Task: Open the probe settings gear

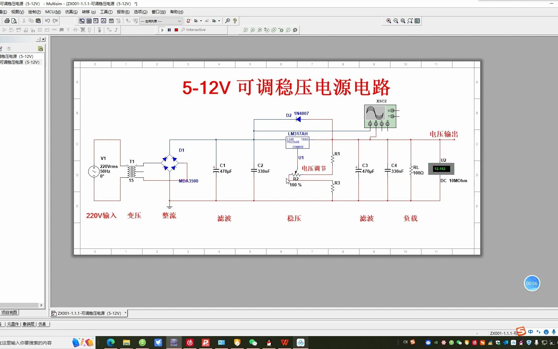Action: [x=295, y=30]
